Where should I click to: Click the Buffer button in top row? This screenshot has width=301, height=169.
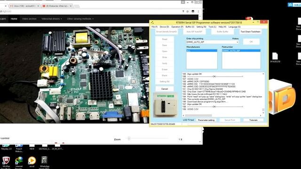[x=222, y=31]
